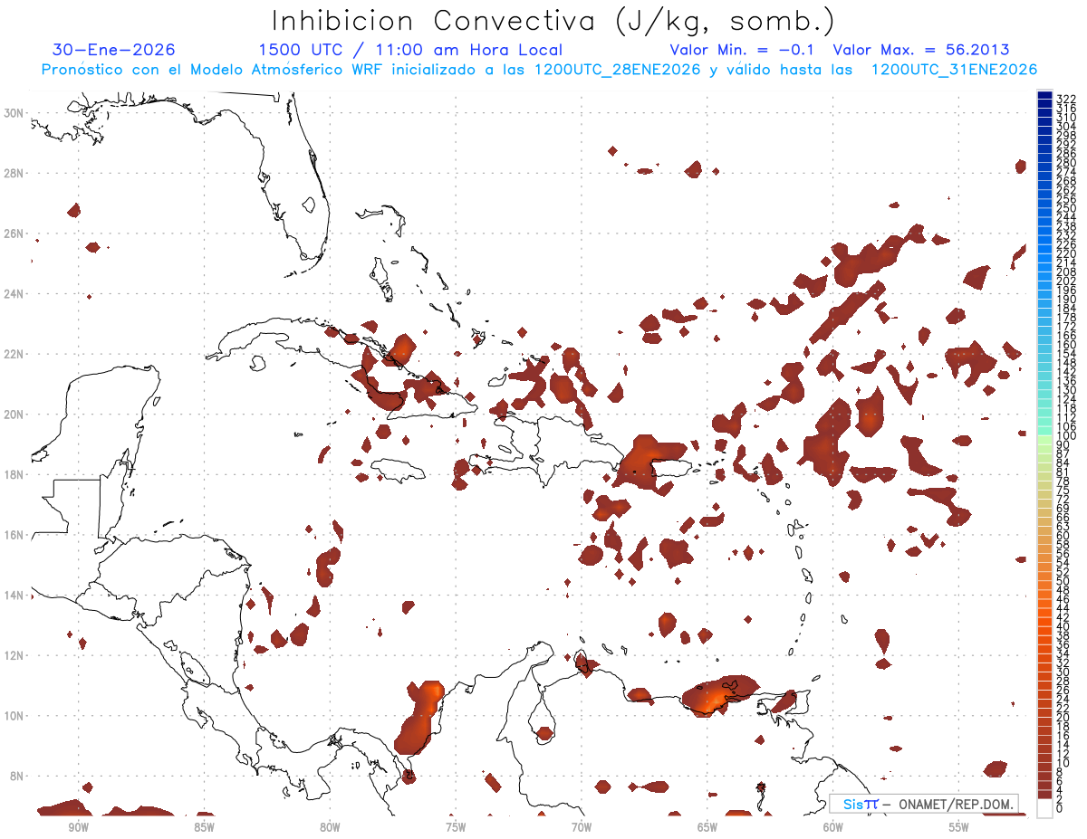Click the valid-until time '1200UTC_31ENE2026'
Viewport: 1087px width, 839px height.
954,70
